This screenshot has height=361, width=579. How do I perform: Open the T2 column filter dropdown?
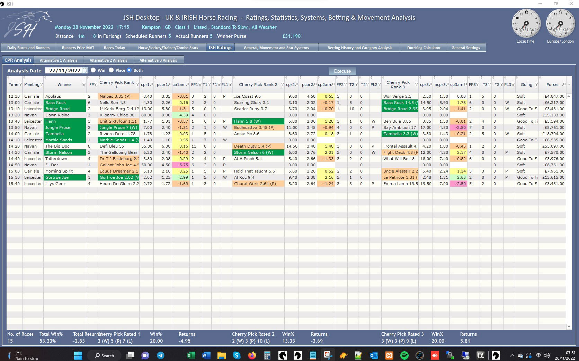356,85
